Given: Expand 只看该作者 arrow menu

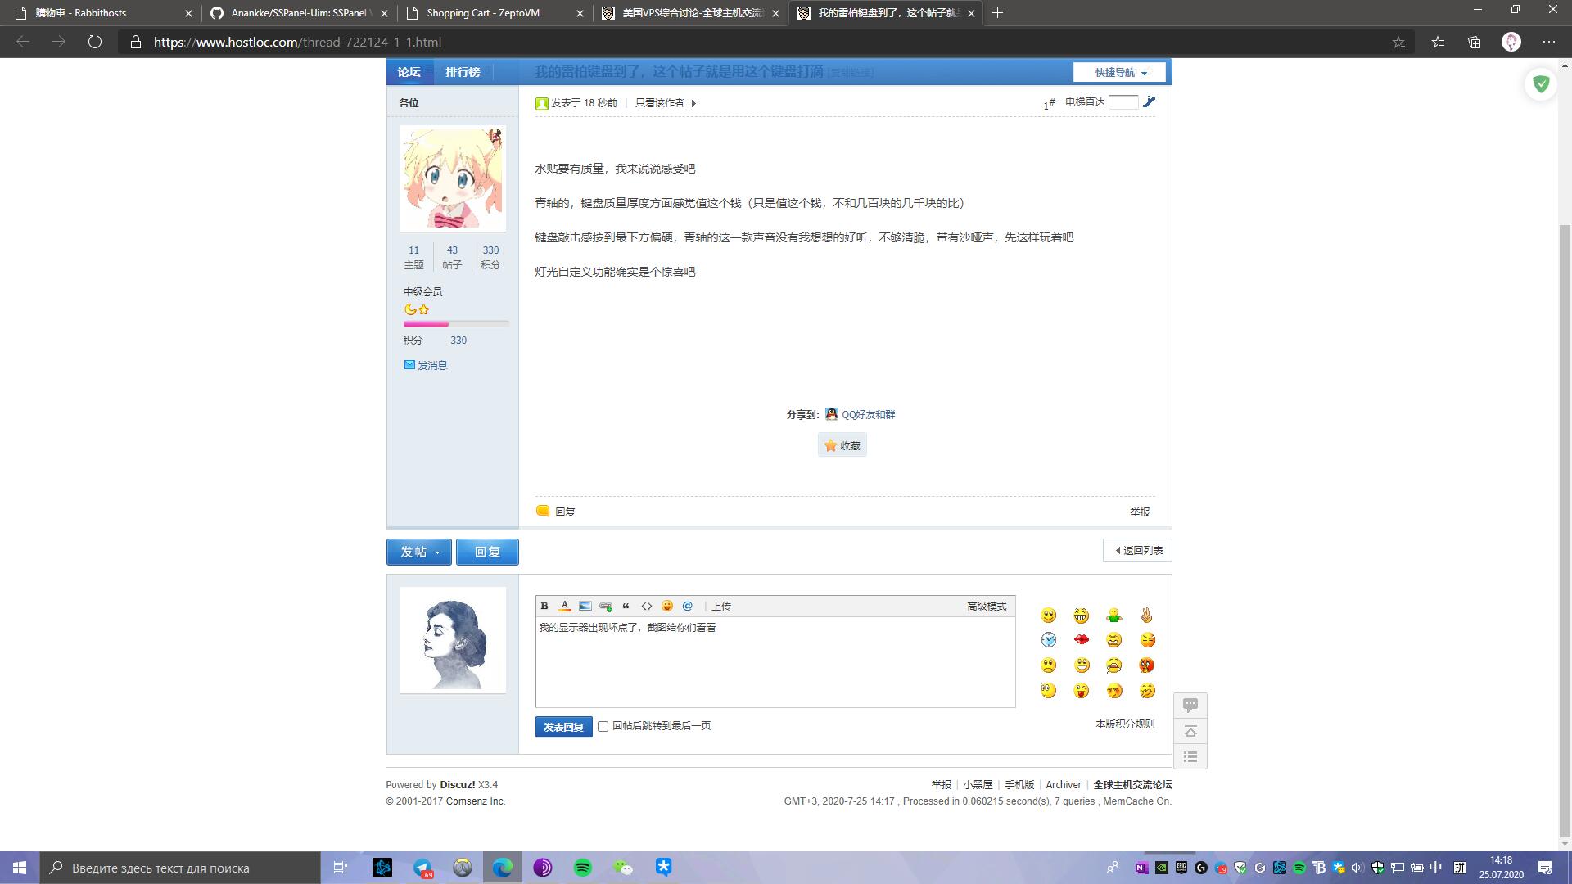Looking at the screenshot, I should 693,103.
